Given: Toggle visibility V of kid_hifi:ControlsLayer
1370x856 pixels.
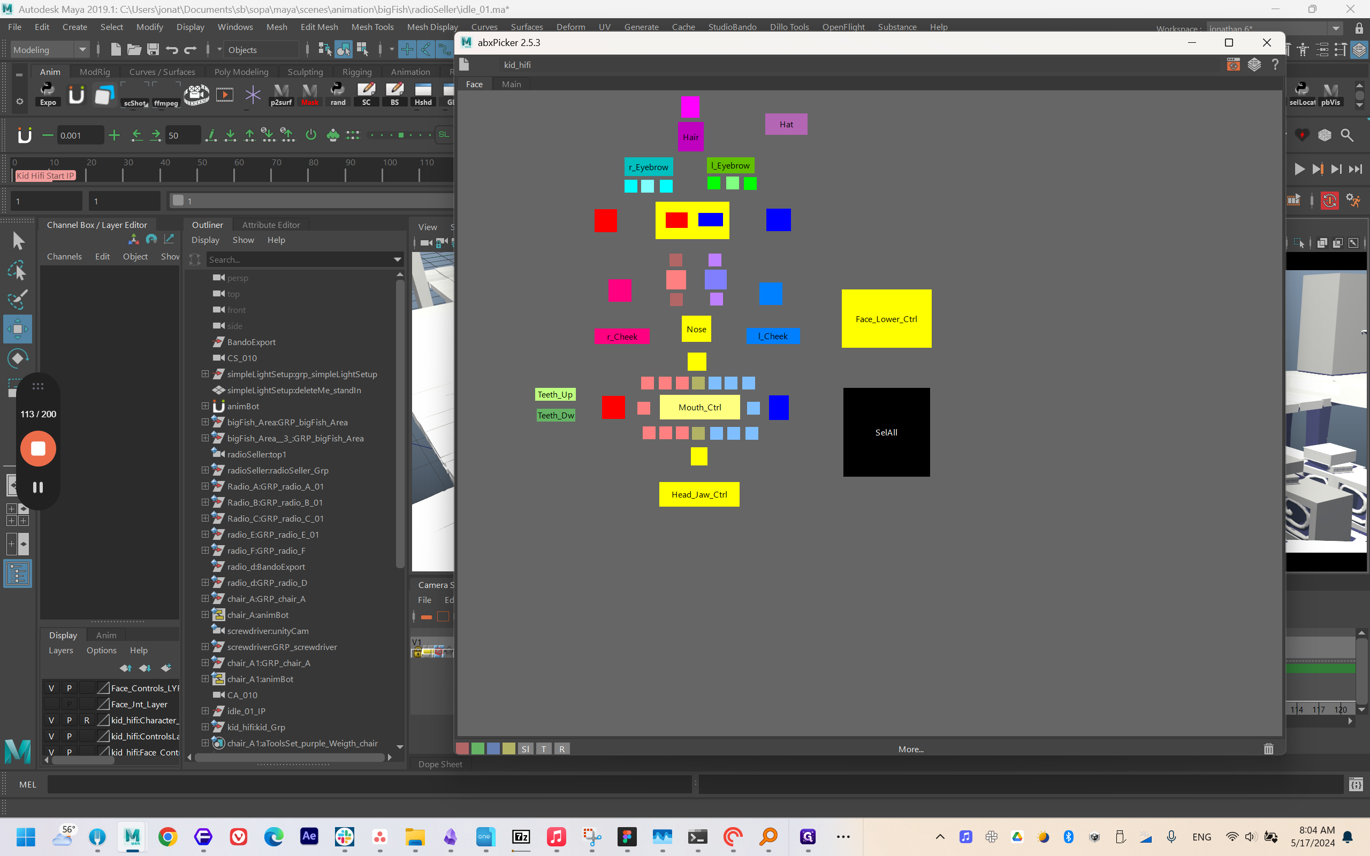Looking at the screenshot, I should coord(51,736).
